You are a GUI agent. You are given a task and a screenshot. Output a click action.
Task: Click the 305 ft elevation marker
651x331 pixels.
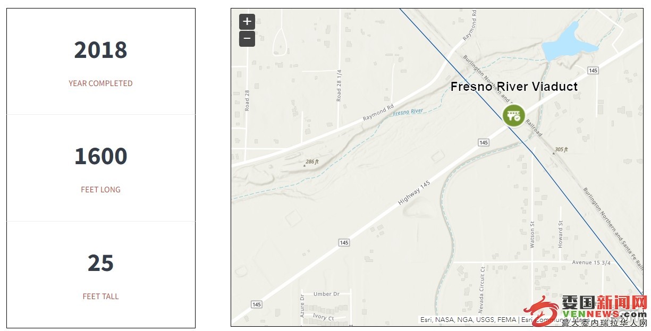pos(560,150)
